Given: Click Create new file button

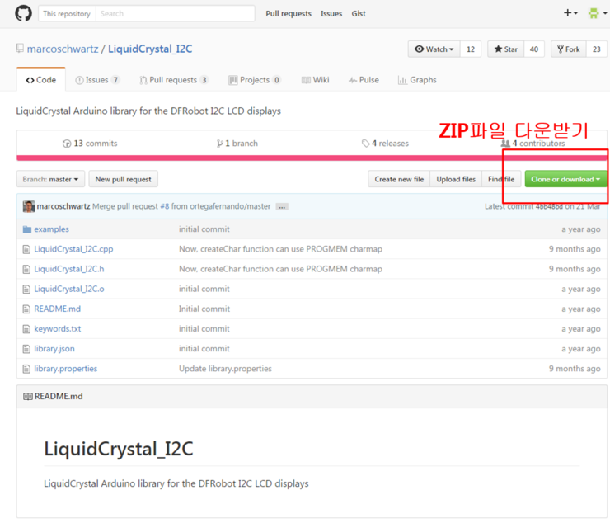Looking at the screenshot, I should click(399, 179).
